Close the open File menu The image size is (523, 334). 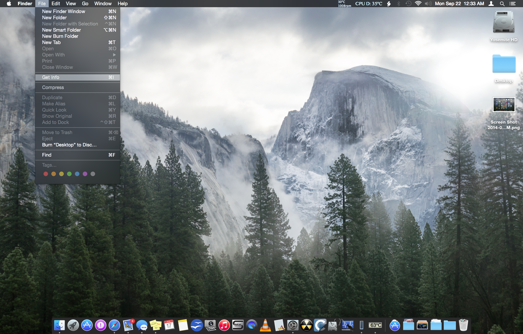click(42, 4)
